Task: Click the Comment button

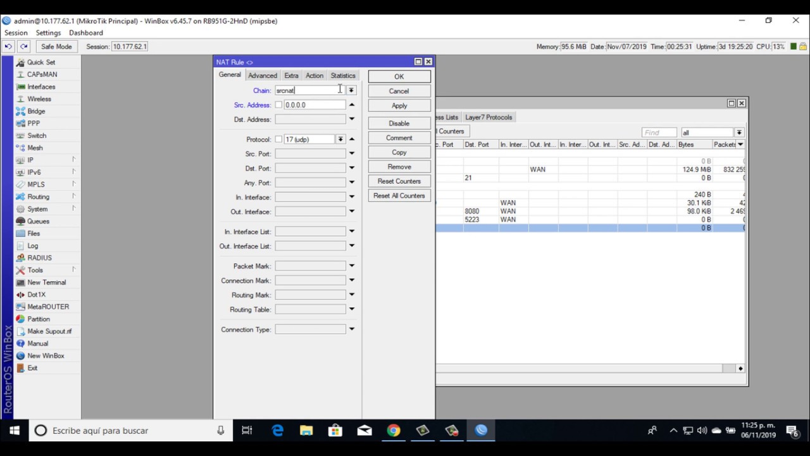Action: point(399,138)
